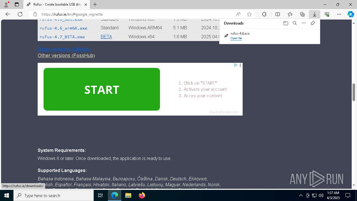Open a new tab with plus button
This screenshot has width=357, height=201.
click(95, 4)
